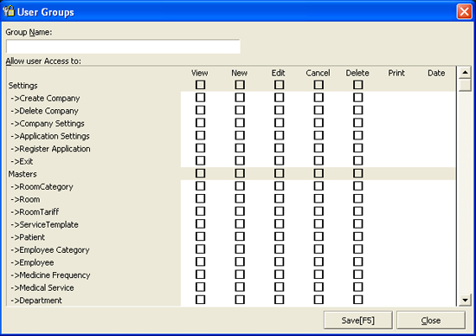Click the scrollbar up arrow
476x336 pixels.
465,72
